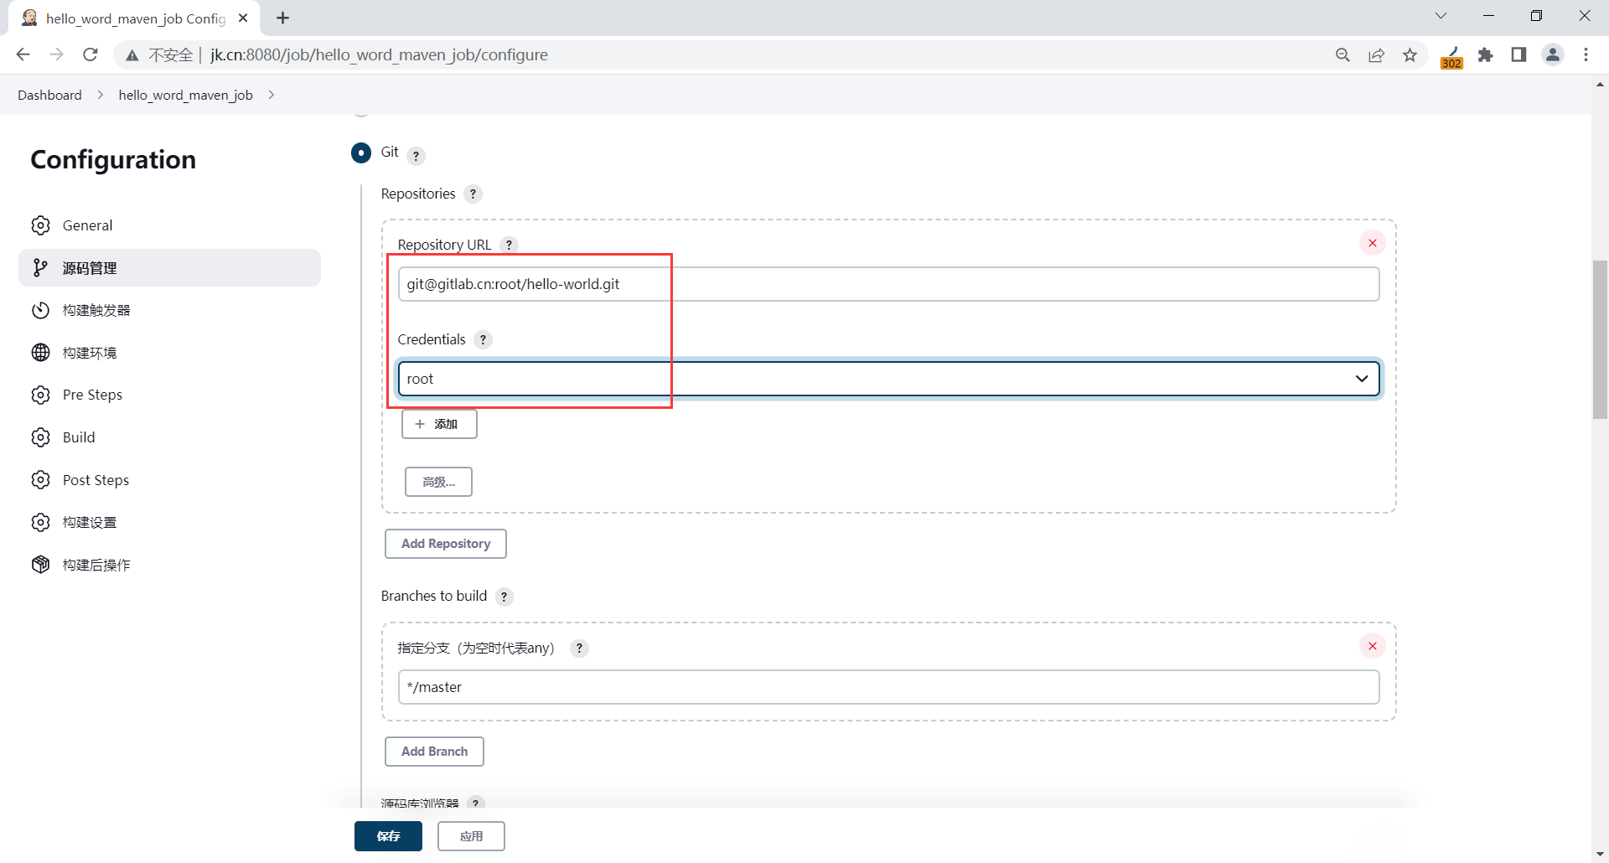This screenshot has width=1609, height=863.
Task: Open the tab search dropdown
Action: [1441, 16]
